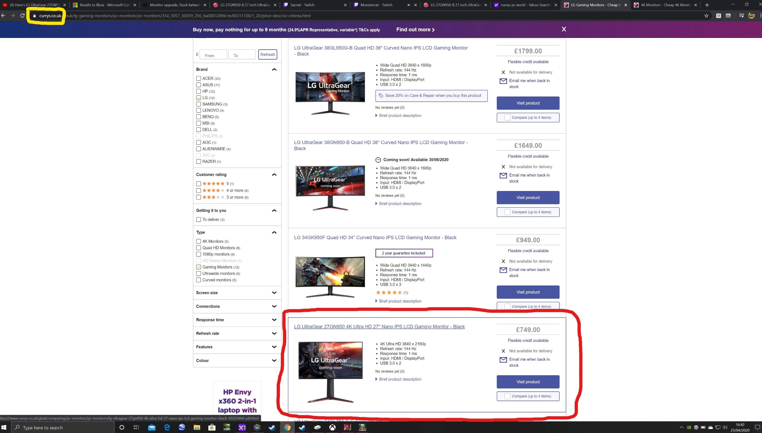The width and height of the screenshot is (762, 433).
Task: Tick the 4 or more stars rating
Action: click(199, 191)
